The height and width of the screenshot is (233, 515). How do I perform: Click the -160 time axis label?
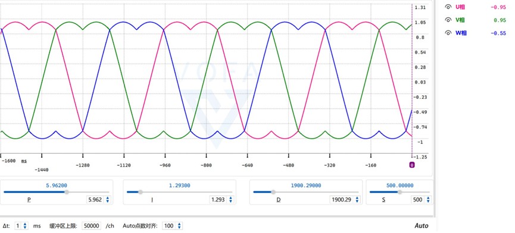pos(370,165)
